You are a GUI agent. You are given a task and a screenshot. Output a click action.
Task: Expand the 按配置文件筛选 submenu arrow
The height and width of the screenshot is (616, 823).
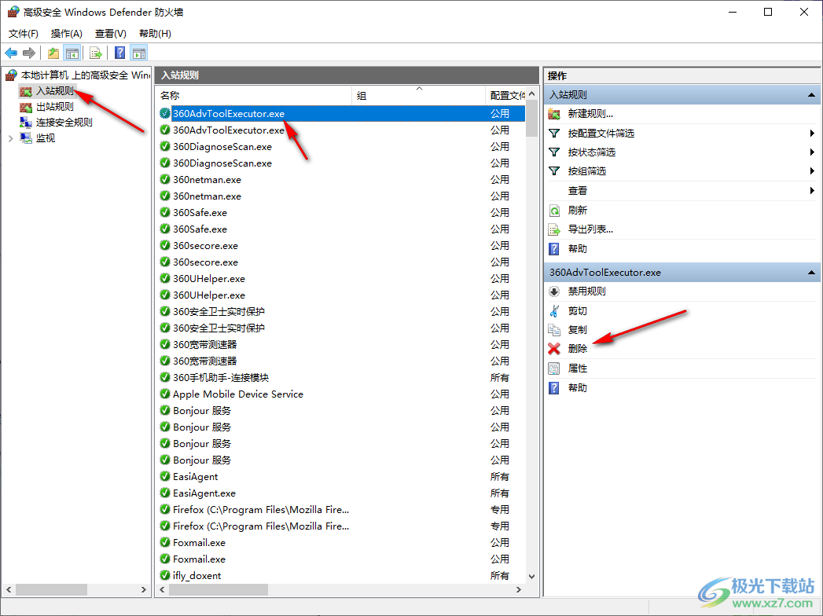(812, 134)
